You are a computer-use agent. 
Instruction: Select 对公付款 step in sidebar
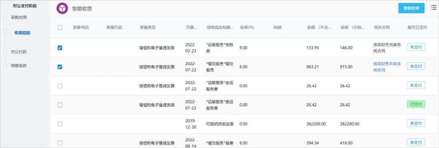coord(19,52)
